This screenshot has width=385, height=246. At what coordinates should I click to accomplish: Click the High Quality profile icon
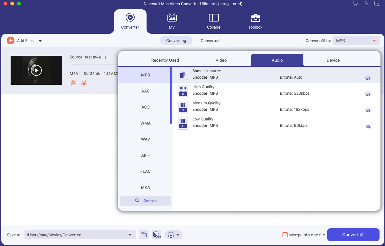coord(183,91)
